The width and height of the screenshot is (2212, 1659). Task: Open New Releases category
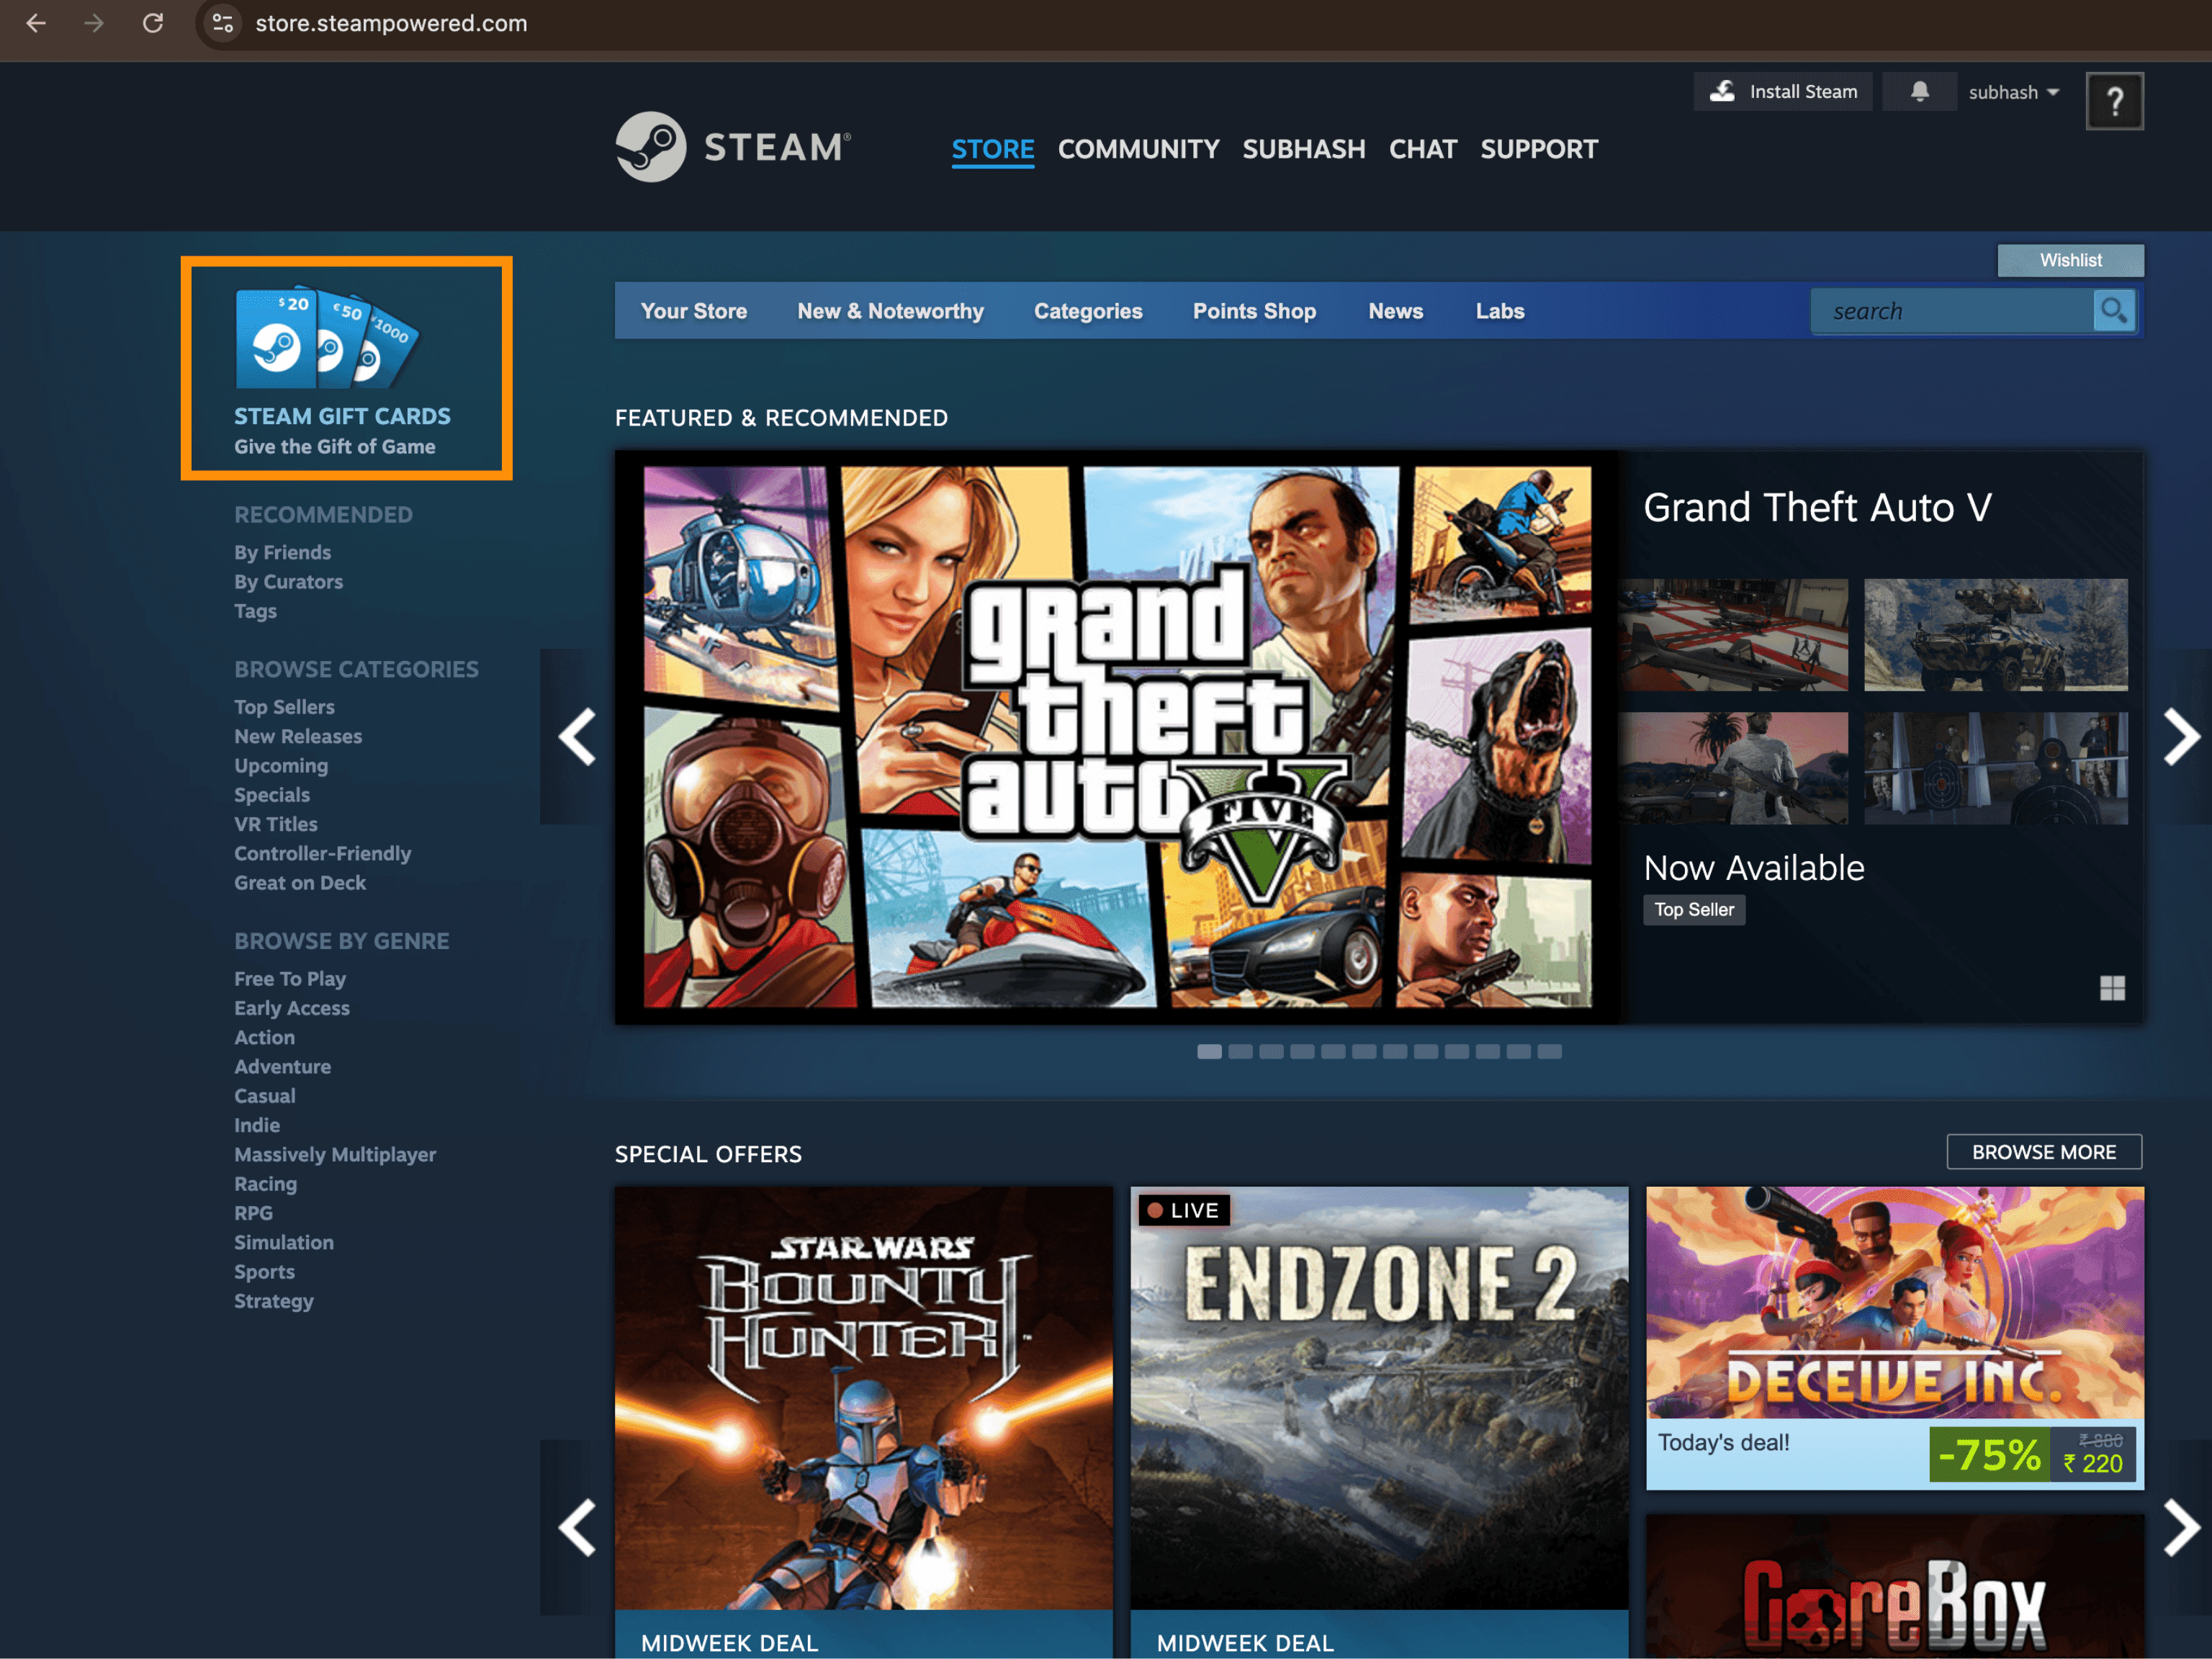click(x=298, y=736)
